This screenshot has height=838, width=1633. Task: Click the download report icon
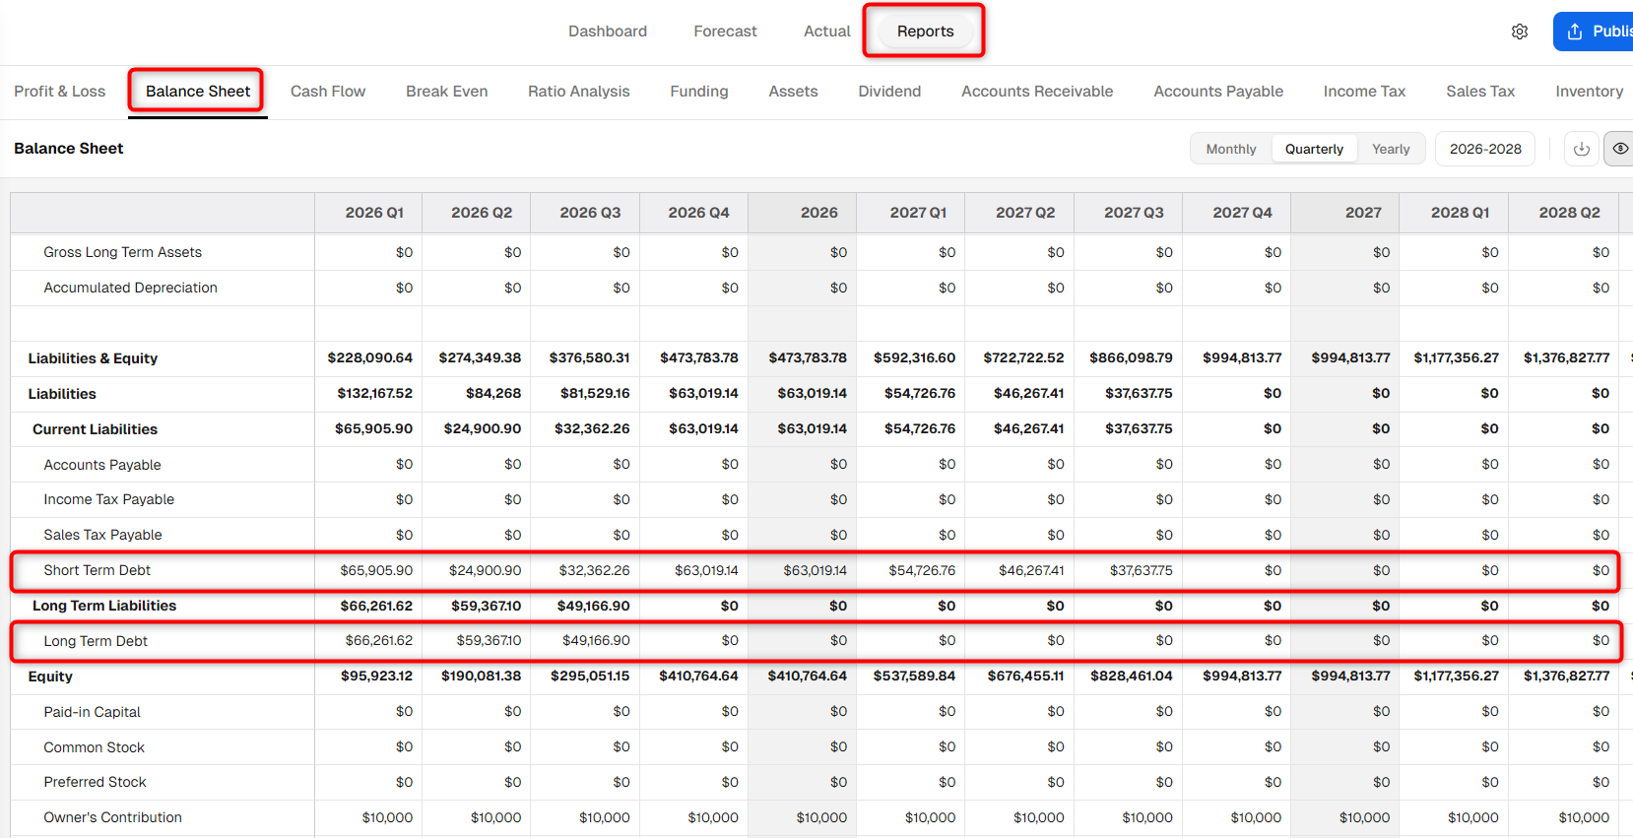pos(1582,149)
